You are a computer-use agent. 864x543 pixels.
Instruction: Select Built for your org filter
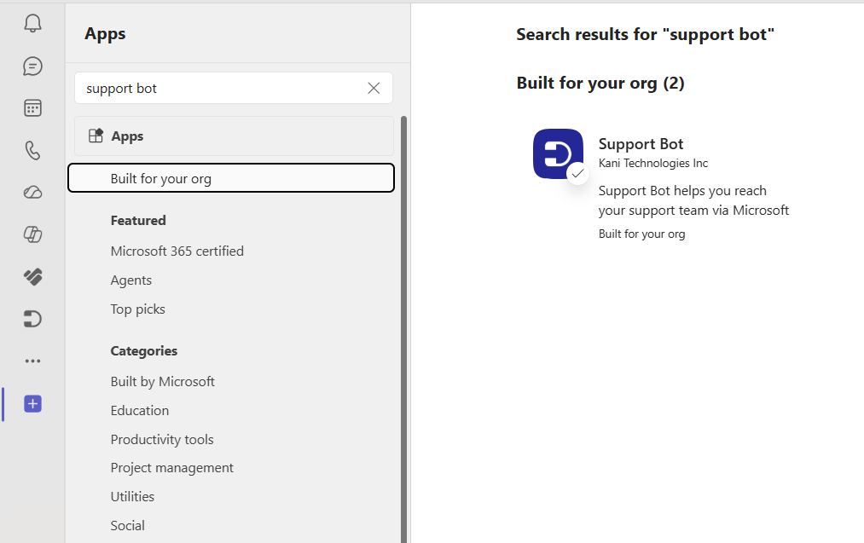tap(231, 178)
